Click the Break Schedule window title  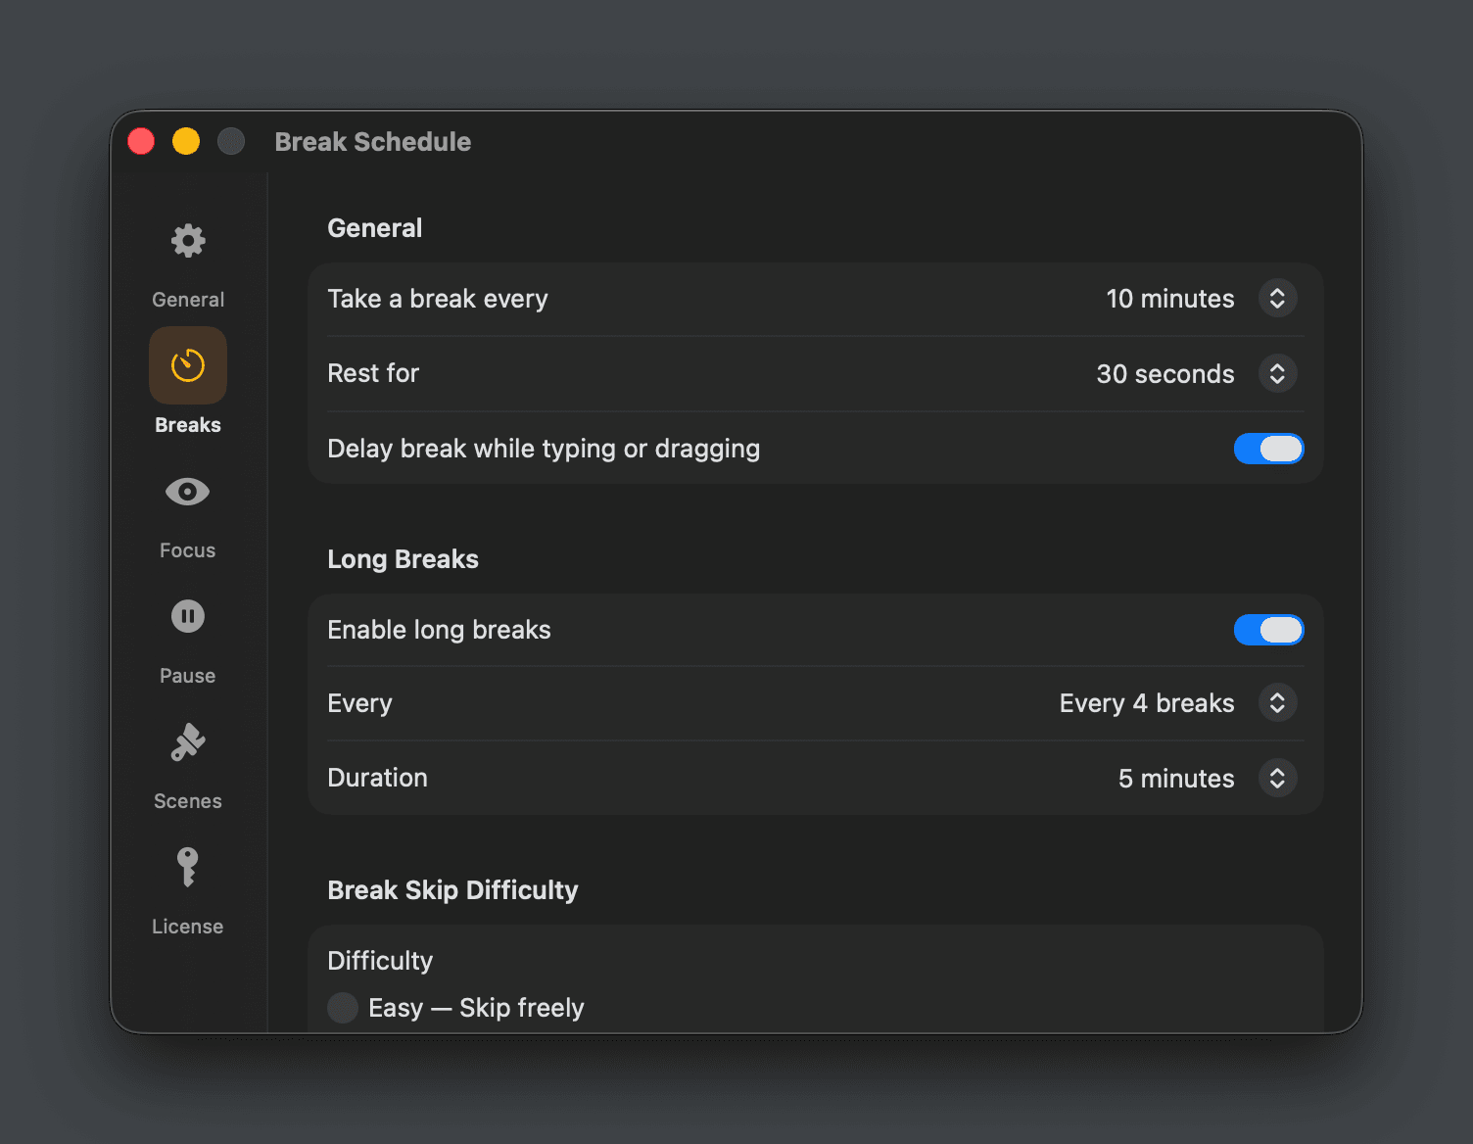[372, 142]
